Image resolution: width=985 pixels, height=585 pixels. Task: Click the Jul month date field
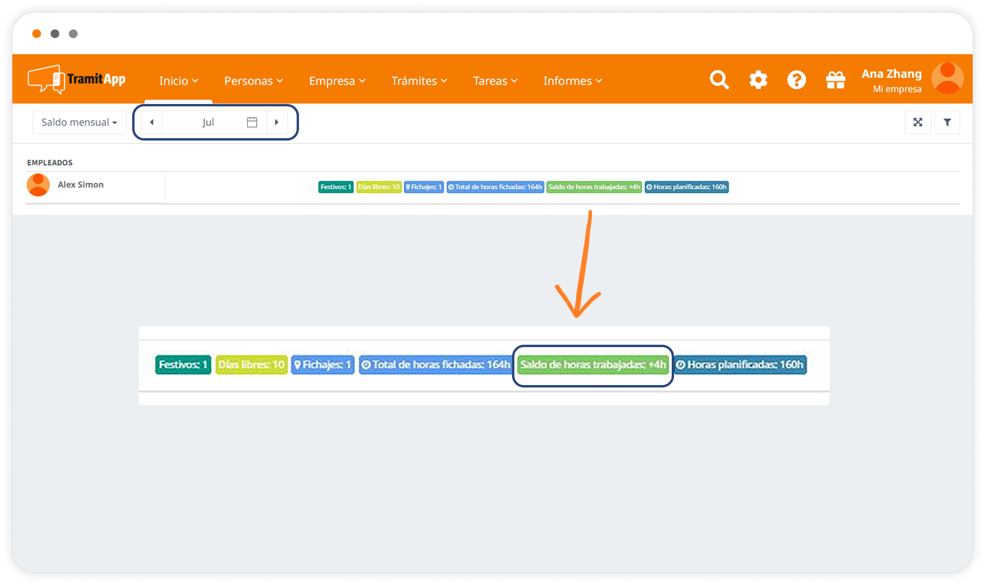208,123
